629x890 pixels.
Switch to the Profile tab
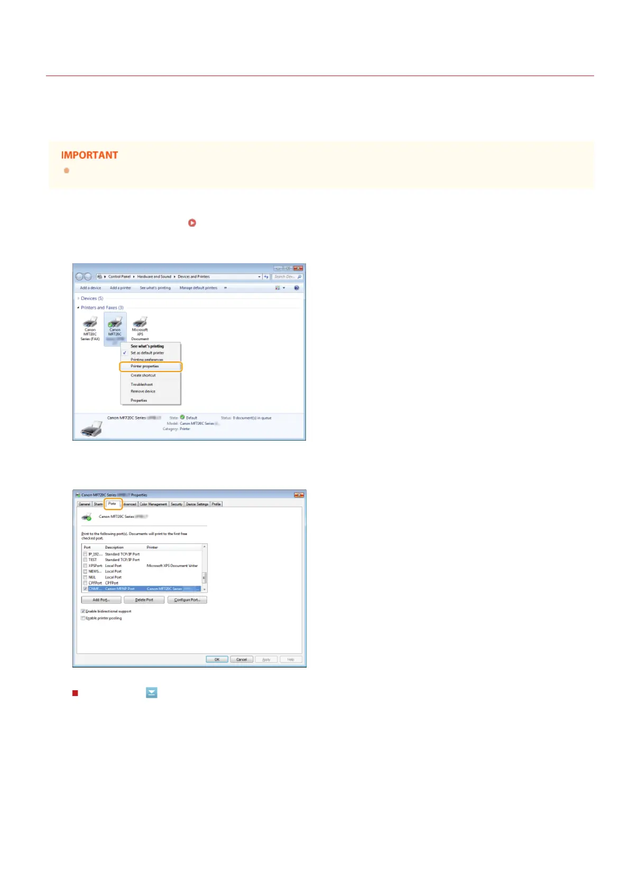click(216, 504)
